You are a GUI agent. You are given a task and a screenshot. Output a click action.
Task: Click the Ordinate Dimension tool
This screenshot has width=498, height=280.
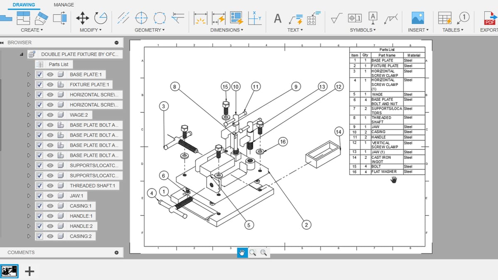[x=254, y=18]
